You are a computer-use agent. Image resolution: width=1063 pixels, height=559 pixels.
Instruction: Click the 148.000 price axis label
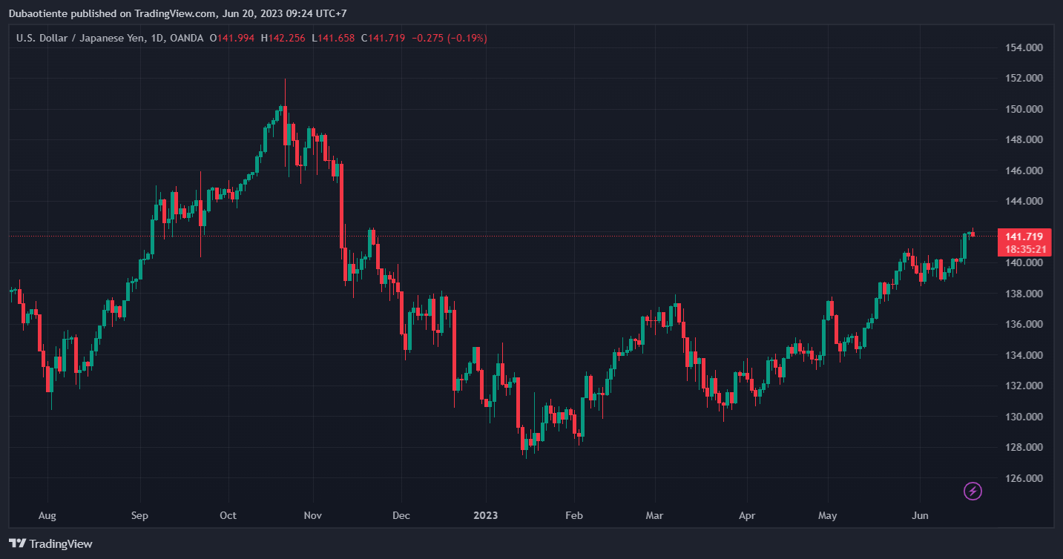(x=1023, y=139)
